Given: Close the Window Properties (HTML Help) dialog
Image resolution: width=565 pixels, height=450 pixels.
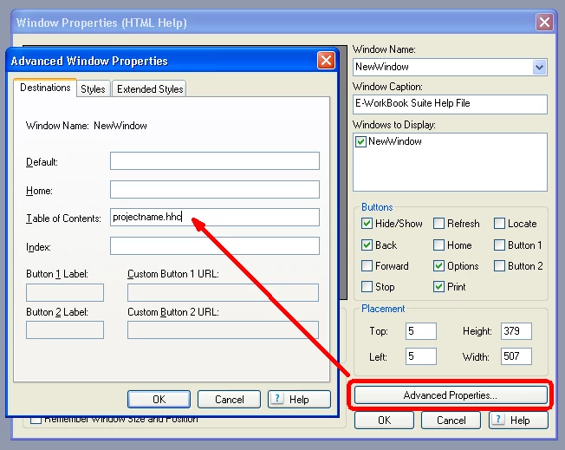Looking at the screenshot, I should click(544, 23).
